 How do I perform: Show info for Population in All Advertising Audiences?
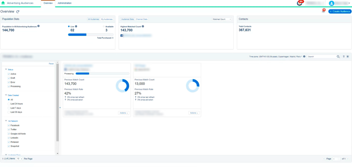[x=38, y=26]
